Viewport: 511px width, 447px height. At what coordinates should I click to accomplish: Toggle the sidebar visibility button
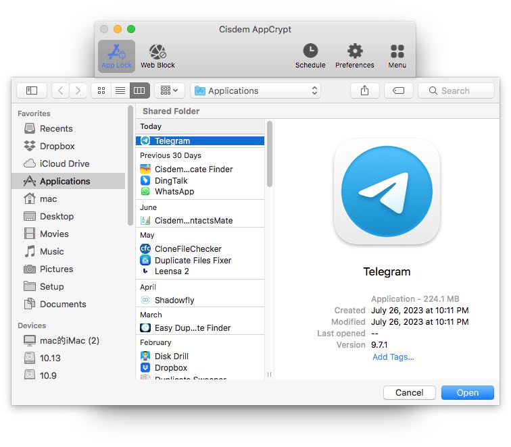(x=32, y=90)
